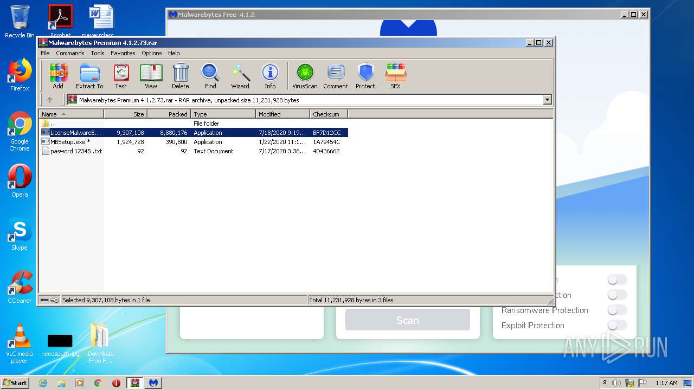The image size is (694, 390).
Task: Open the Tools menu
Action: 98,53
